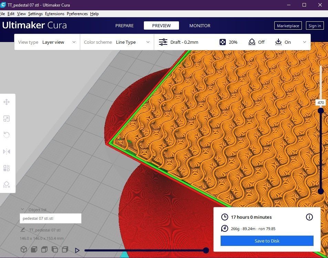
Task: Play the layer simulation
Action: (77, 250)
